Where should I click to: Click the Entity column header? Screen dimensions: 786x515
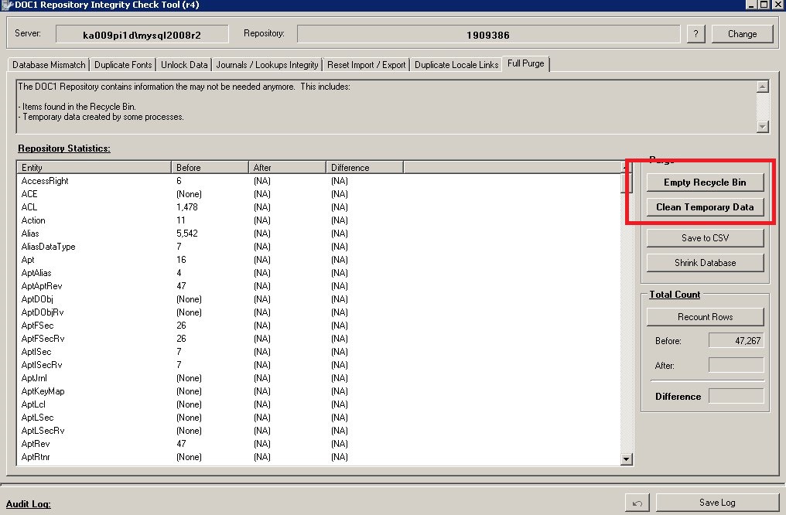93,167
